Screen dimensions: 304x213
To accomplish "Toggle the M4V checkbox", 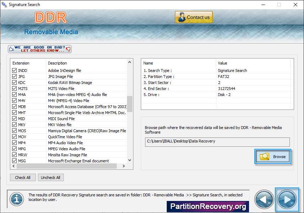I will pyautogui.click(x=14, y=101).
